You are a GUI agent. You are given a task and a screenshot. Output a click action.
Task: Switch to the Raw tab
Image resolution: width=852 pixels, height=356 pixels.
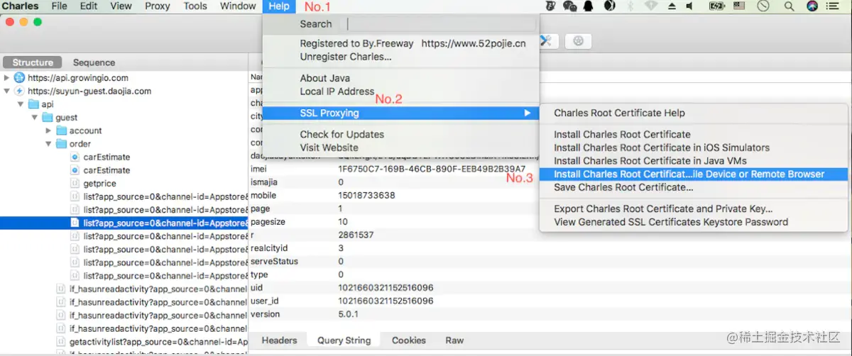(x=454, y=340)
